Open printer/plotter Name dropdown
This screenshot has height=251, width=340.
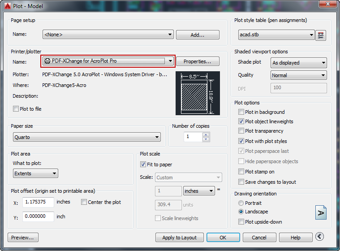(108, 61)
